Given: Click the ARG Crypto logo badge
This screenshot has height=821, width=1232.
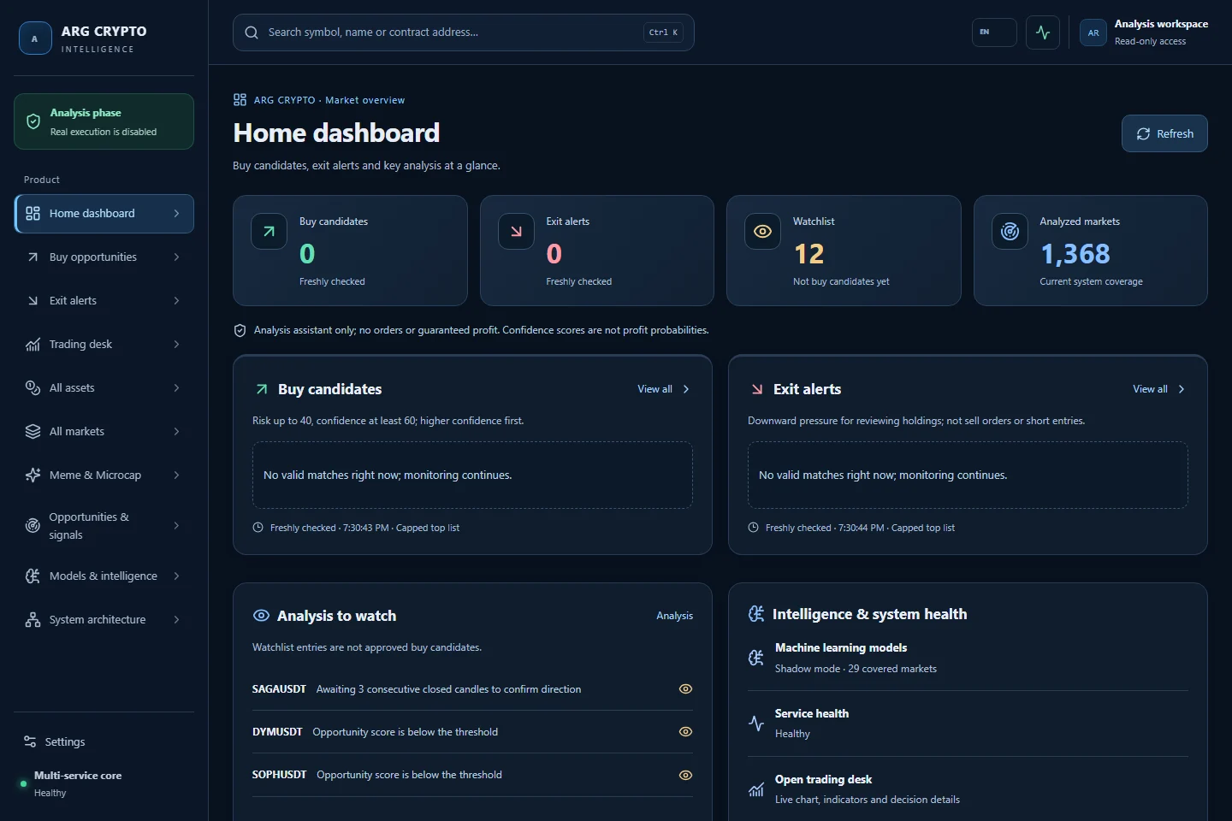Looking at the screenshot, I should [35, 38].
